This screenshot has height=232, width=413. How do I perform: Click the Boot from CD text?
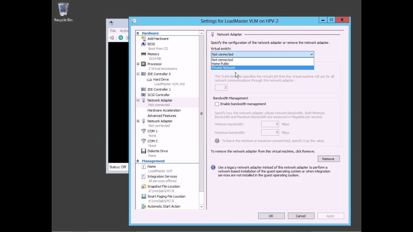pyautogui.click(x=158, y=49)
